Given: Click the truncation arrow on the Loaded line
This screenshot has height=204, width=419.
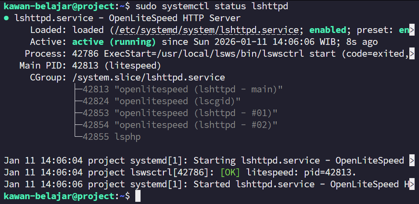Looking at the screenshot, I should 412,30.
